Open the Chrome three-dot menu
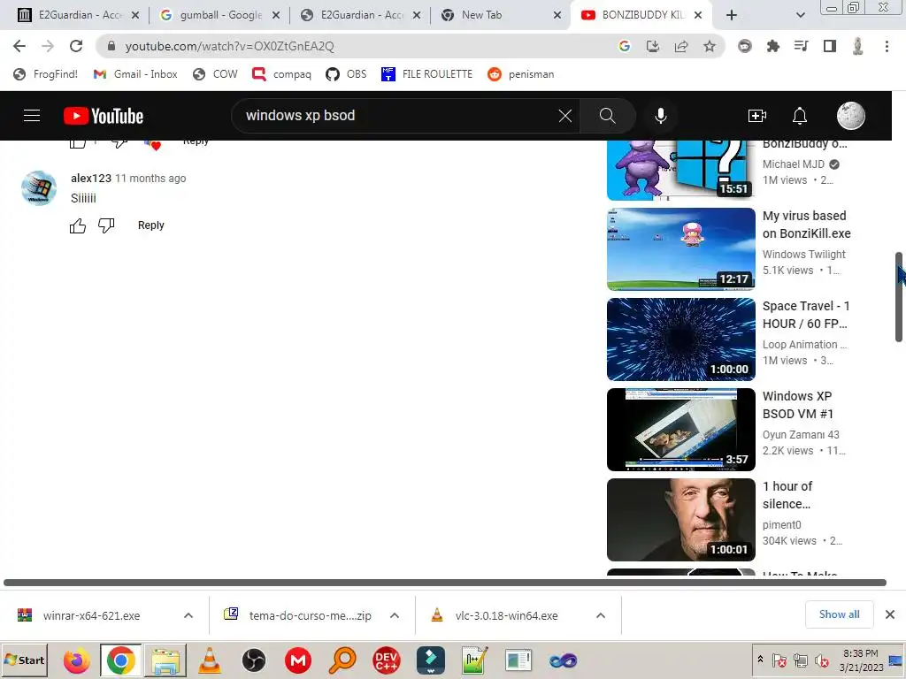This screenshot has height=679, width=906. coord(887,46)
